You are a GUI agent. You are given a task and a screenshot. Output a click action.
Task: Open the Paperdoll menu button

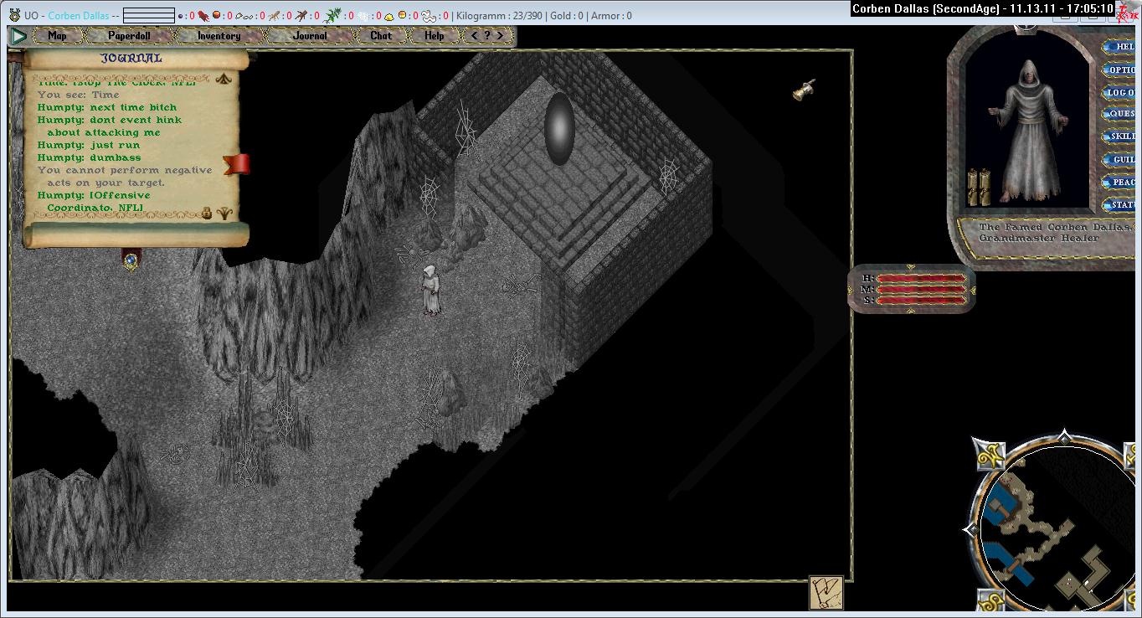pos(131,36)
